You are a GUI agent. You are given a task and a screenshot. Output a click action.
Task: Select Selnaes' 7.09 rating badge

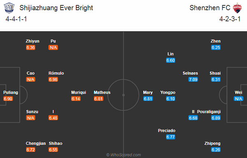193,80
